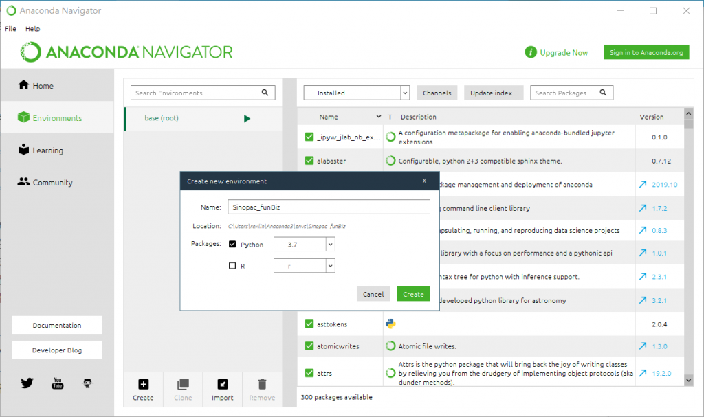Click the Search Environments field
Viewport: 704px width, 417px height.
(x=203, y=93)
